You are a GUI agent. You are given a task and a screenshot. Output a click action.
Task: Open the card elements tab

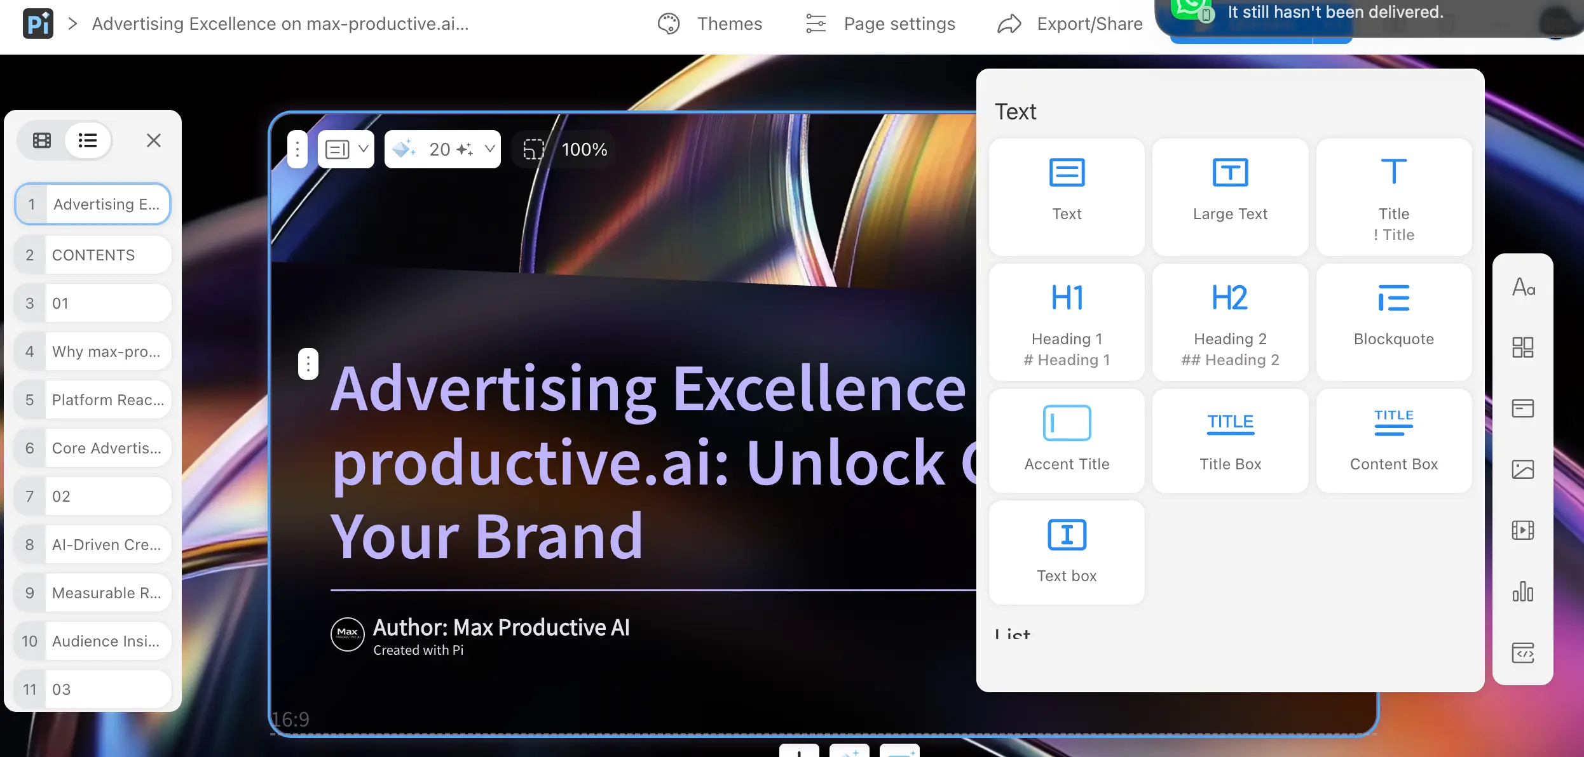click(x=1523, y=408)
